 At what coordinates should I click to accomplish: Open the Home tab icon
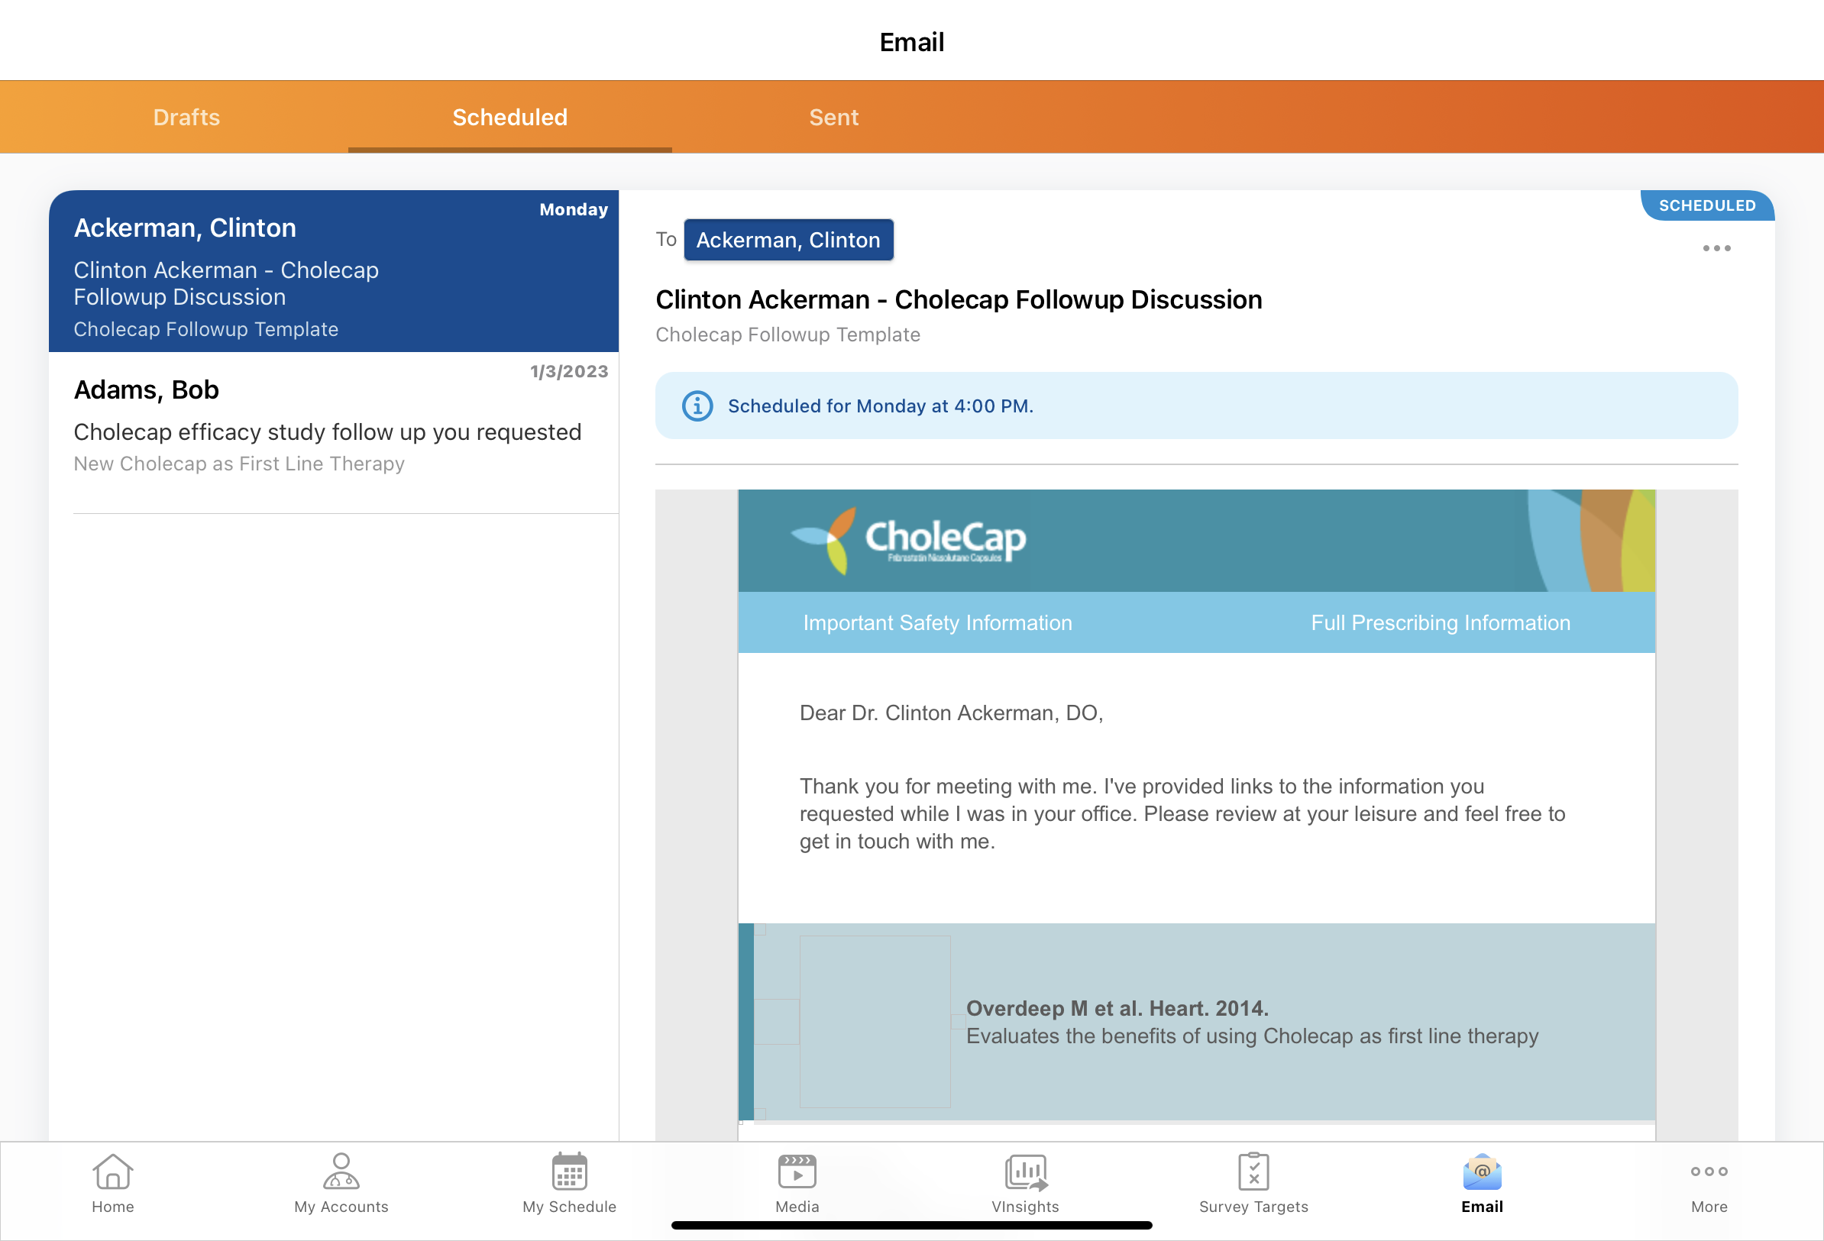coord(112,1172)
